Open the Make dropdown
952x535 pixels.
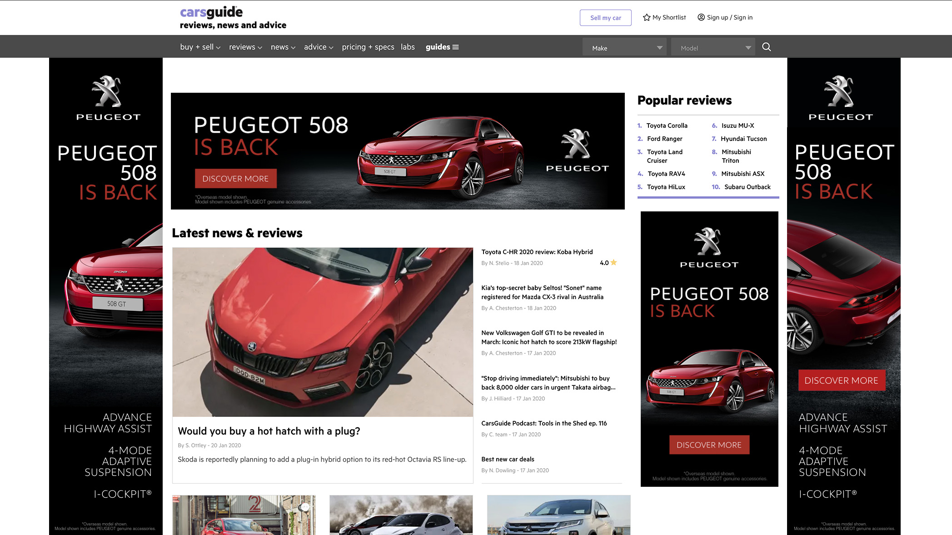(x=624, y=48)
